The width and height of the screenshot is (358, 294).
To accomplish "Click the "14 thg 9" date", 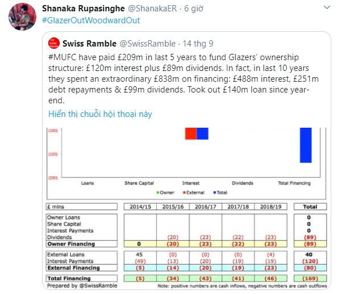I will pos(198,43).
